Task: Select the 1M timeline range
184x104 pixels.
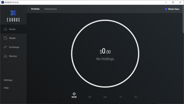Action: [x=90, y=97]
